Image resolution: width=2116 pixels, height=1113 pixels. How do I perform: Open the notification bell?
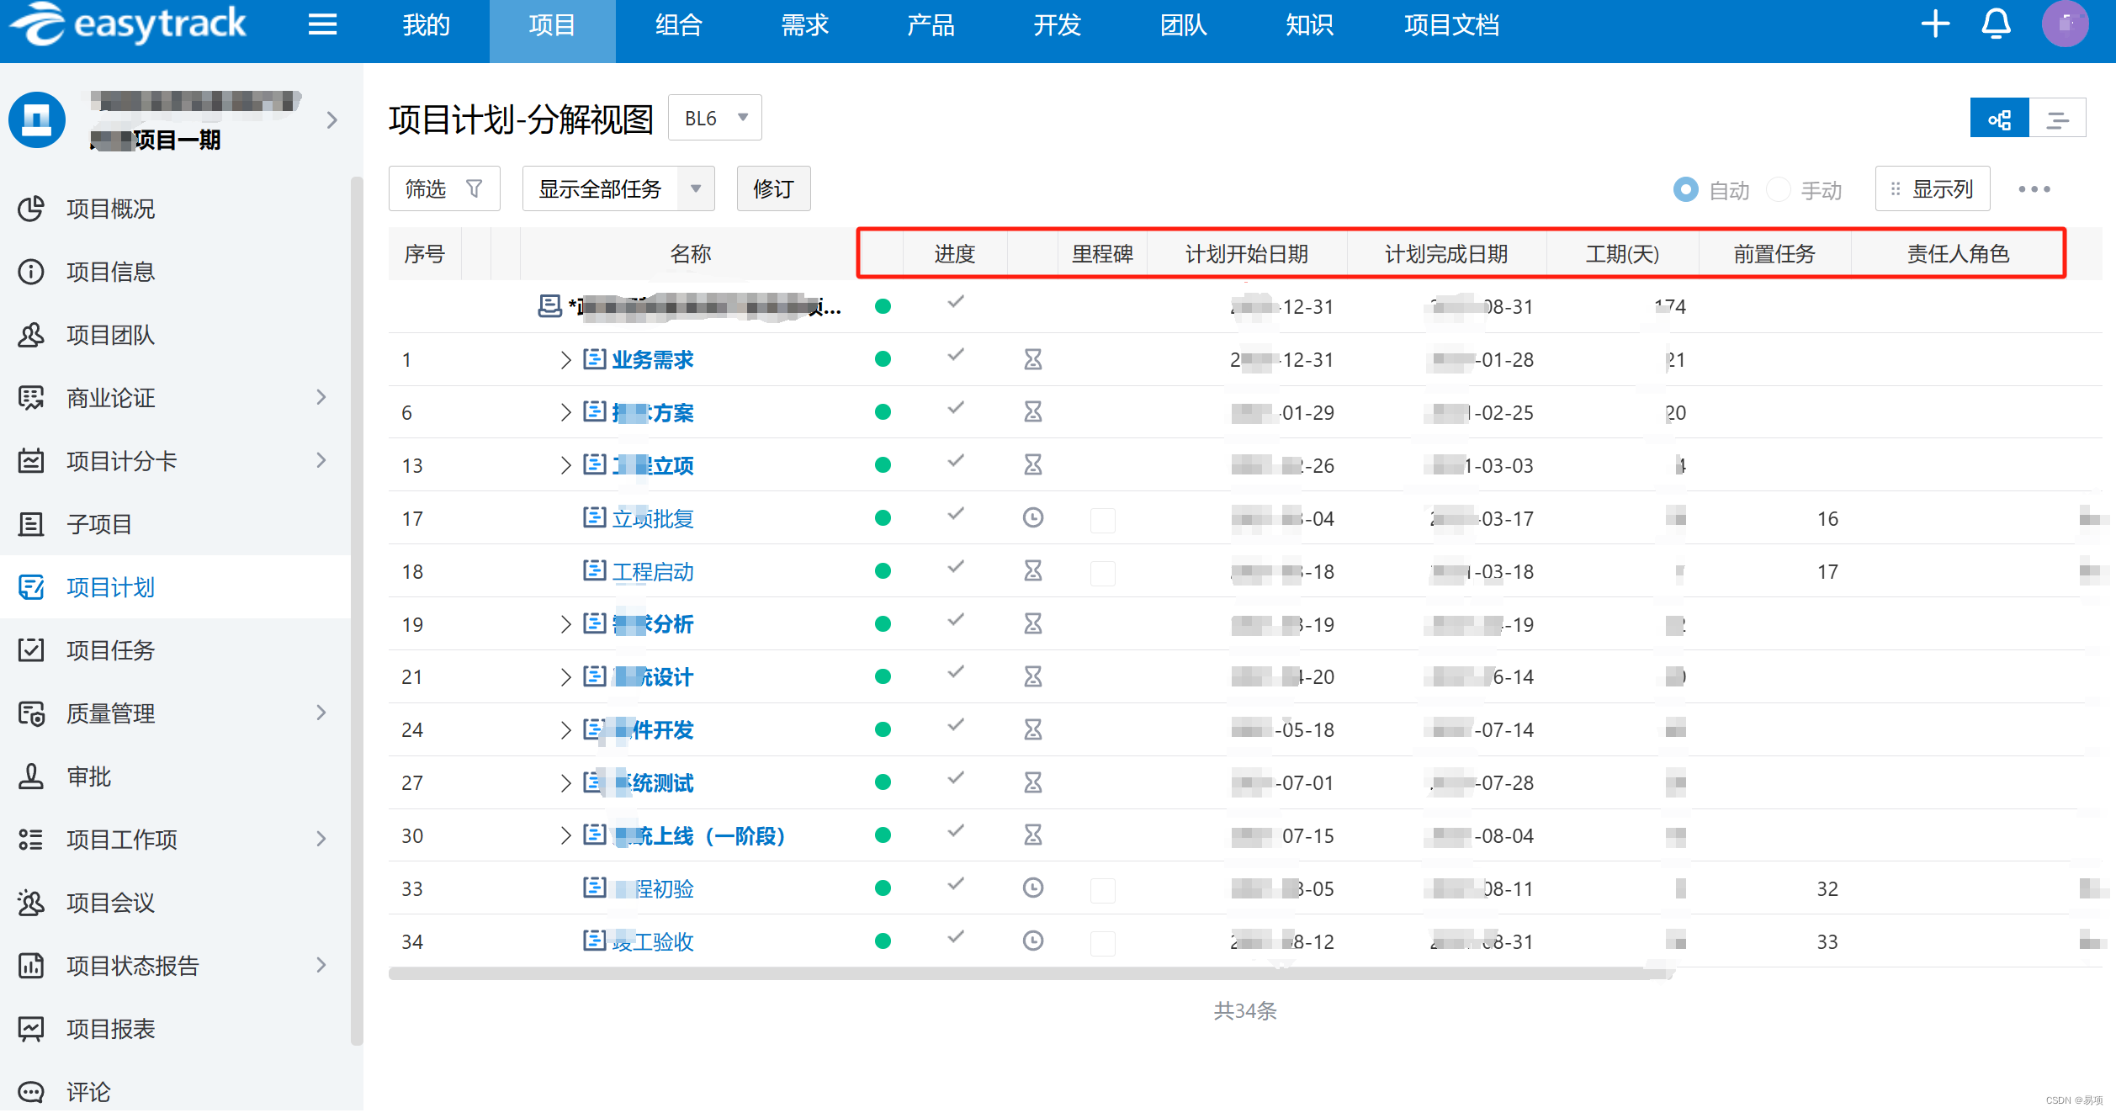coord(1996,24)
